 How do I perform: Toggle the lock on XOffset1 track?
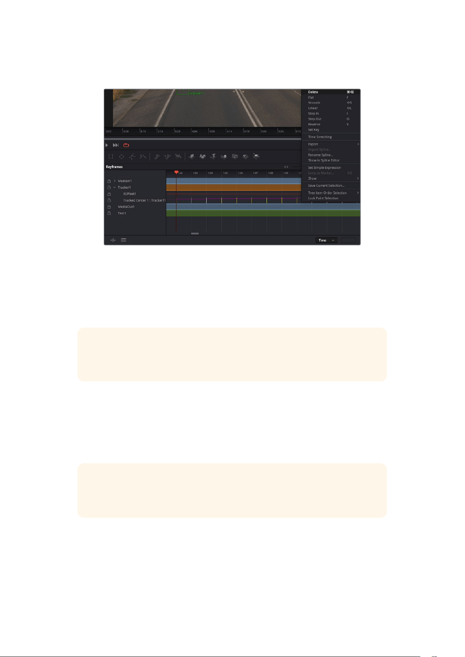coord(109,194)
